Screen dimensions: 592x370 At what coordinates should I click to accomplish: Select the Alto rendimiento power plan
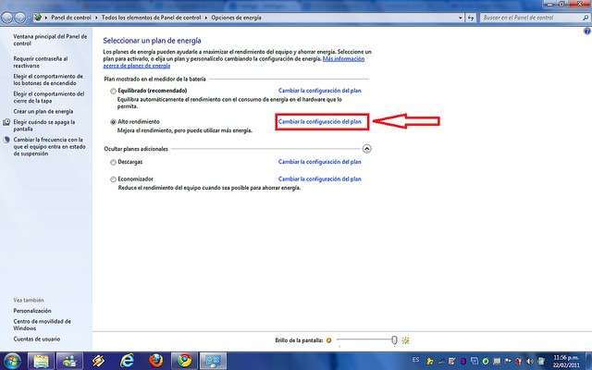(x=113, y=121)
